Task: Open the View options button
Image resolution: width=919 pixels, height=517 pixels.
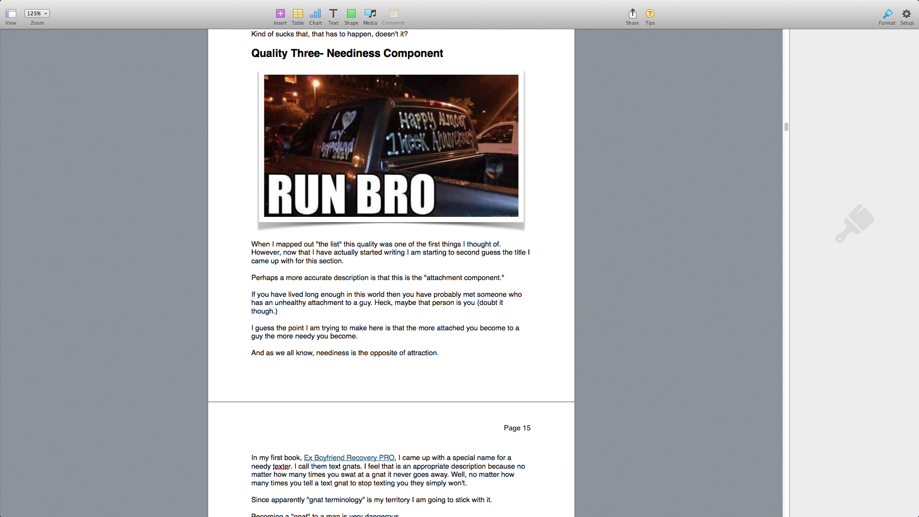Action: [11, 14]
